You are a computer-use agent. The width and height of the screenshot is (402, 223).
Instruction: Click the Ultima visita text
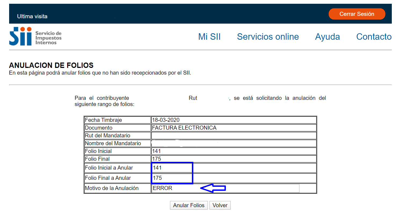pyautogui.click(x=32, y=16)
